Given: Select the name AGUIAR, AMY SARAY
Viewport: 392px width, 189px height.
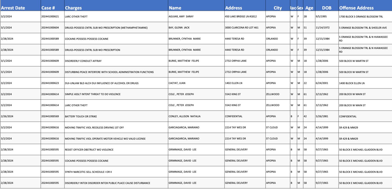Looking at the screenshot, I should [x=181, y=16].
